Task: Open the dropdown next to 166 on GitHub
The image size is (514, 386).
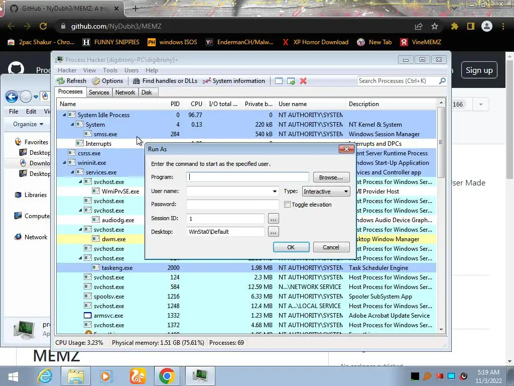Action: 480,105
